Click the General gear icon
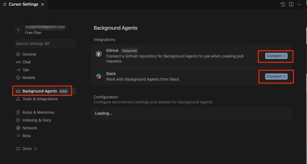This screenshot has height=164, width=307. tap(18, 54)
